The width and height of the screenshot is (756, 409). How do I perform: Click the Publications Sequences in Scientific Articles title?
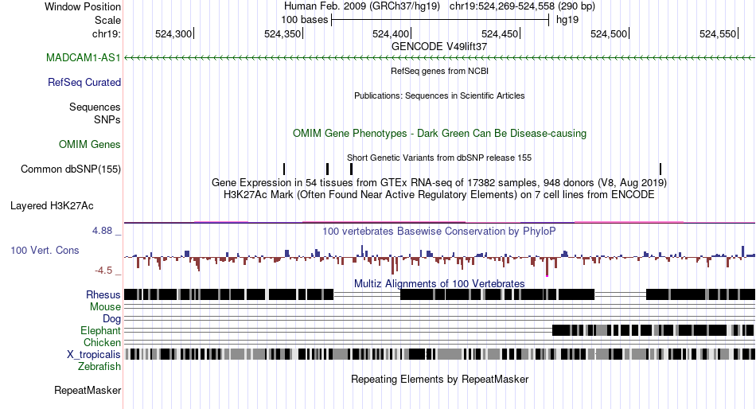coord(439,95)
